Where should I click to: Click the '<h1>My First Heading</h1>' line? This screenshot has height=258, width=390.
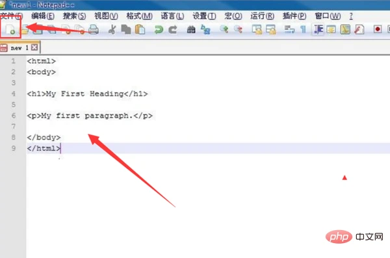(x=87, y=94)
